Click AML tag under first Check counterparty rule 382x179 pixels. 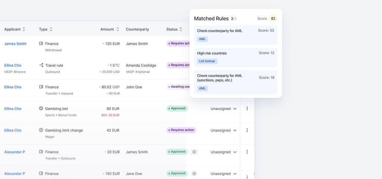coord(202,39)
